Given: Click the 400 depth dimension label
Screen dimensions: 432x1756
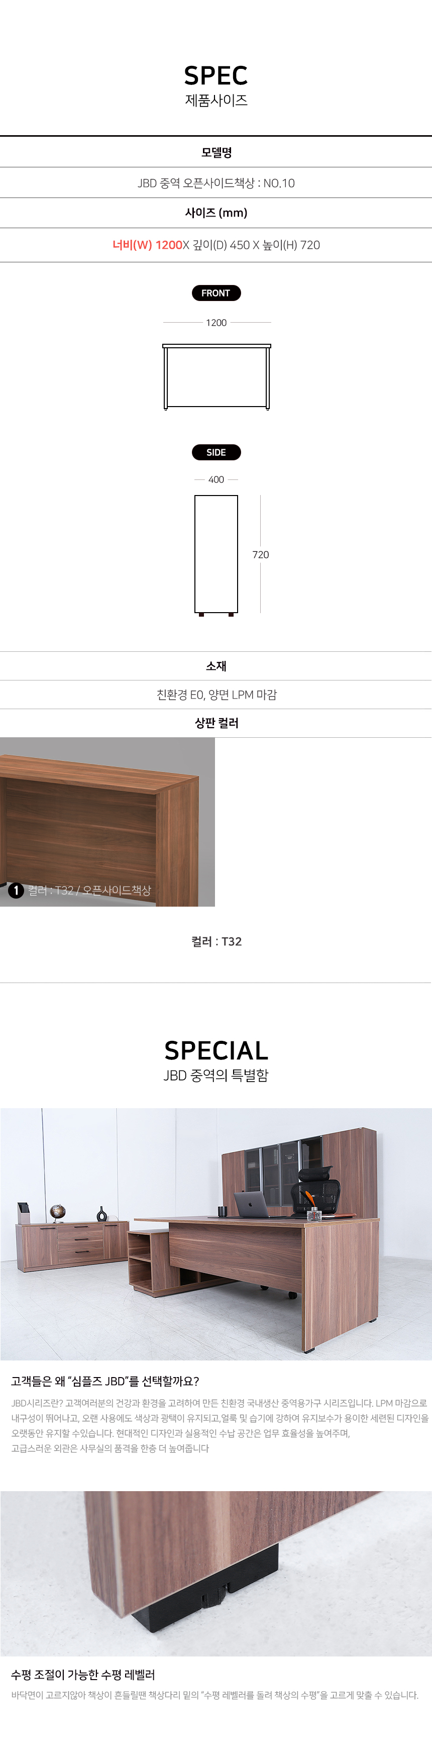Looking at the screenshot, I should point(216,480).
